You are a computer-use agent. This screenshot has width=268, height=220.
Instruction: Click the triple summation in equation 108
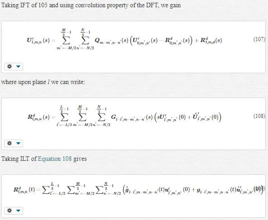84,116
